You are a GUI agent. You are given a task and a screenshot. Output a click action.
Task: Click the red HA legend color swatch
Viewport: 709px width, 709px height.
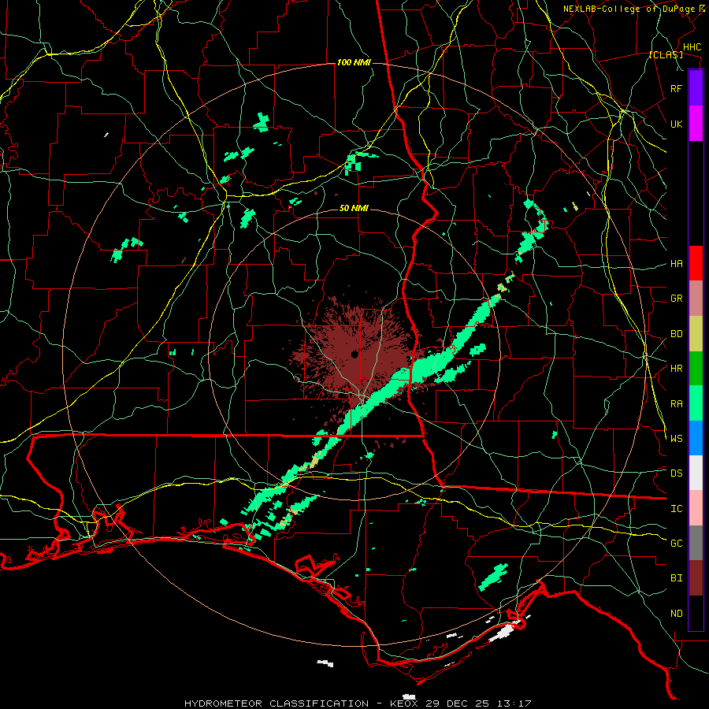coord(696,263)
